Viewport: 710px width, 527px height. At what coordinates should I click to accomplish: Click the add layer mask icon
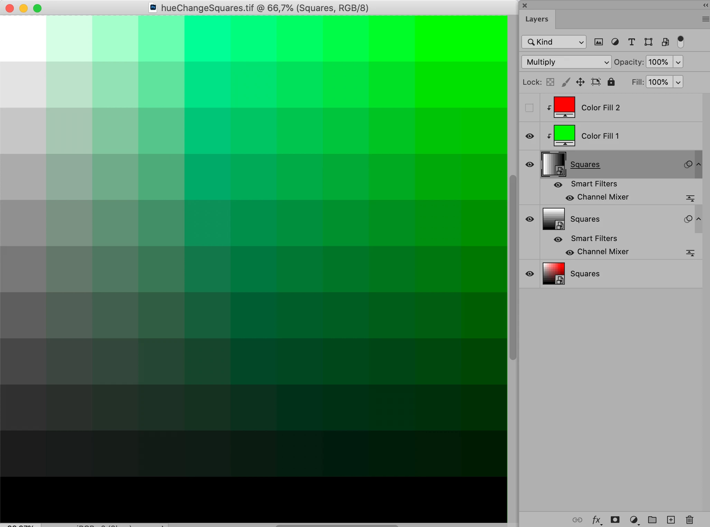point(615,519)
